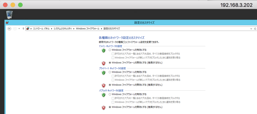The image size is (257, 114).
Task: Click the 各種類のネットワーク設定のカスタマイズ title
Action: click(122, 38)
